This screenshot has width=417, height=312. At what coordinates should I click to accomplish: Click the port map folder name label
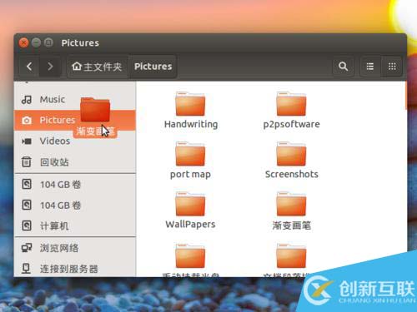coord(190,175)
